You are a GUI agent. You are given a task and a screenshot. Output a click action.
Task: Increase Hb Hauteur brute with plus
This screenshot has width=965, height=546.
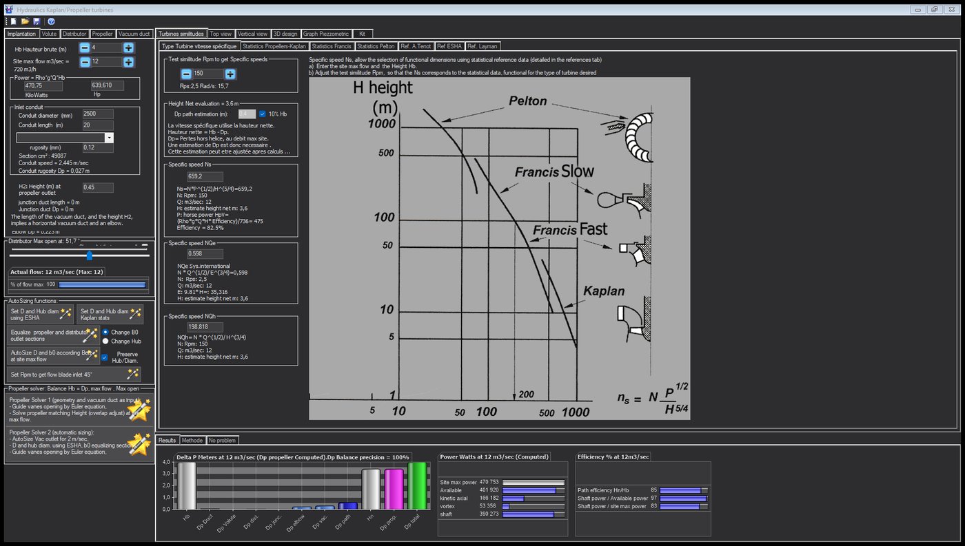point(129,48)
